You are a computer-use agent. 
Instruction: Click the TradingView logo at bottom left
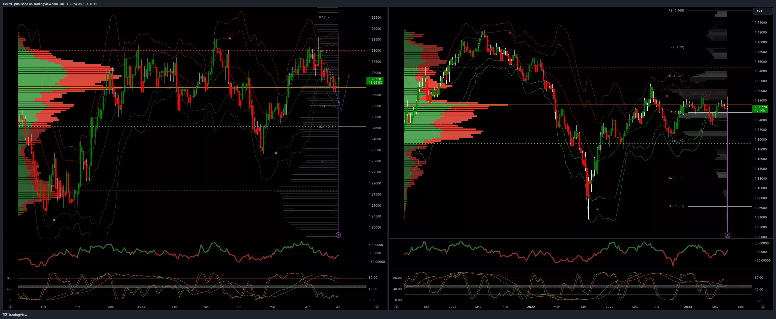pos(15,315)
